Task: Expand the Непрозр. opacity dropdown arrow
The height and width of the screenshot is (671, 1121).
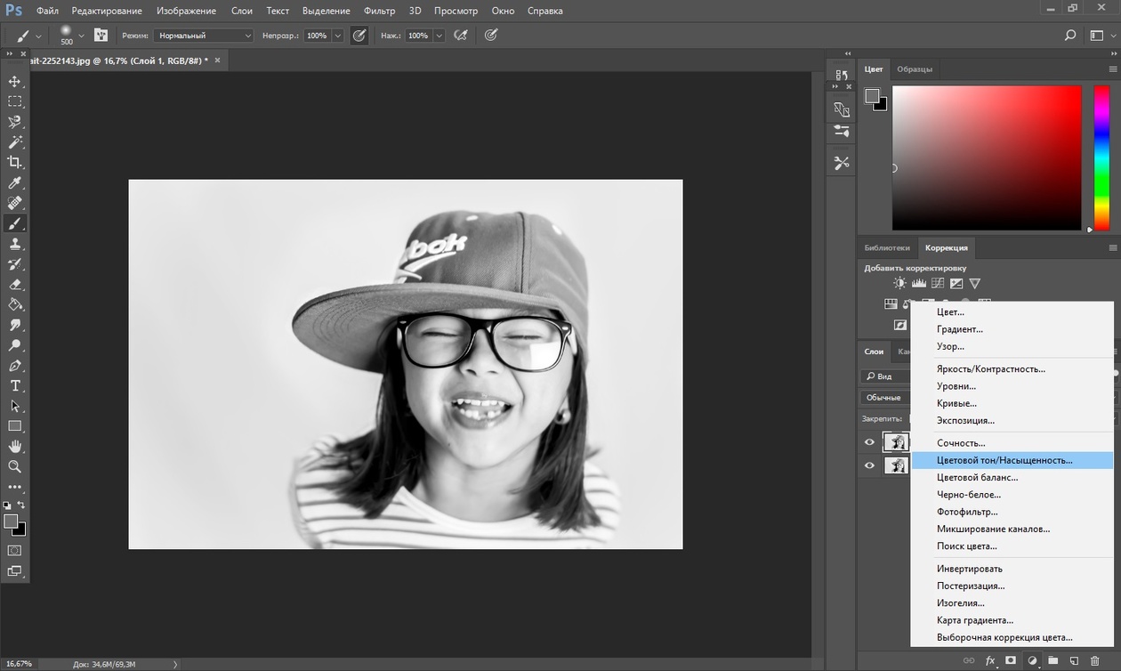Action: pyautogui.click(x=338, y=36)
